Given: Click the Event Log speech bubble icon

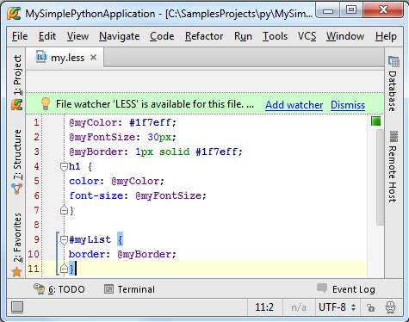Looking at the screenshot, I should [x=322, y=288].
